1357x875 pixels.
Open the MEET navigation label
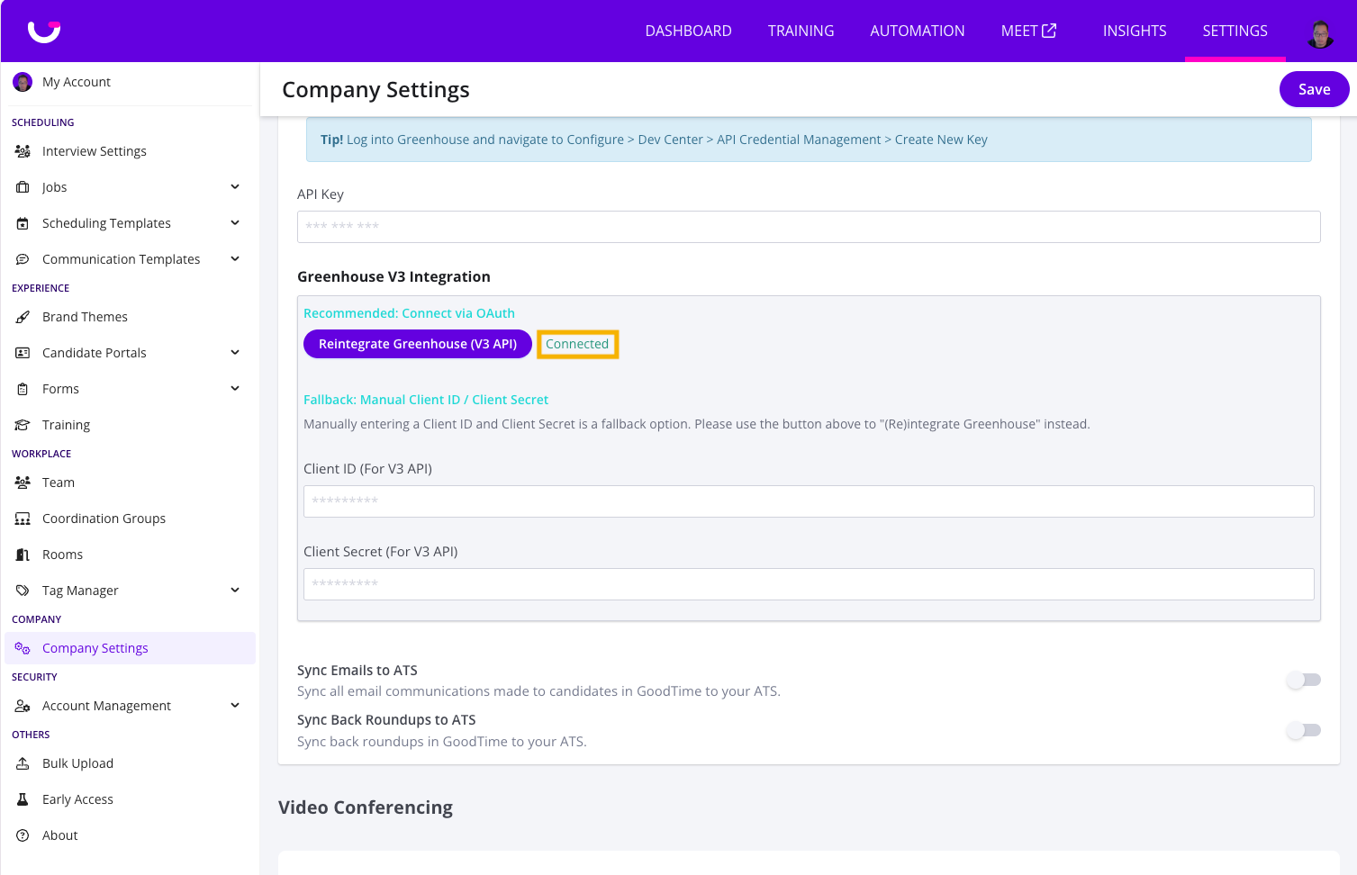1018,31
